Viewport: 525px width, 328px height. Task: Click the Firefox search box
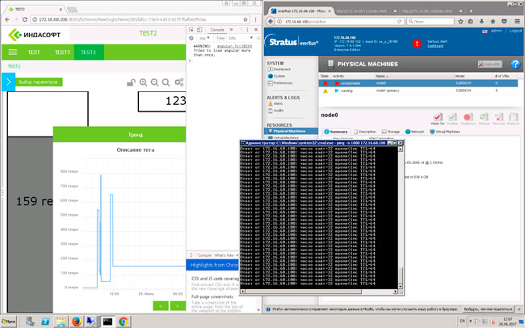click(430, 22)
